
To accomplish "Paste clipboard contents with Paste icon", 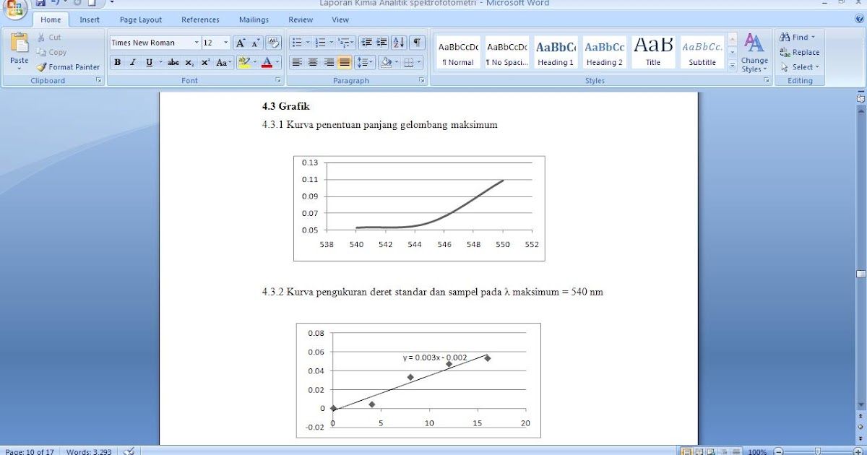I will [20, 43].
